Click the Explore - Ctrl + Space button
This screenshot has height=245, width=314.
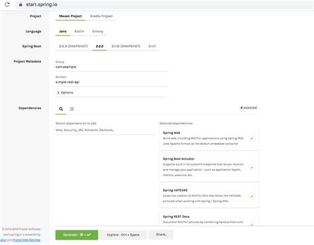tap(123, 235)
